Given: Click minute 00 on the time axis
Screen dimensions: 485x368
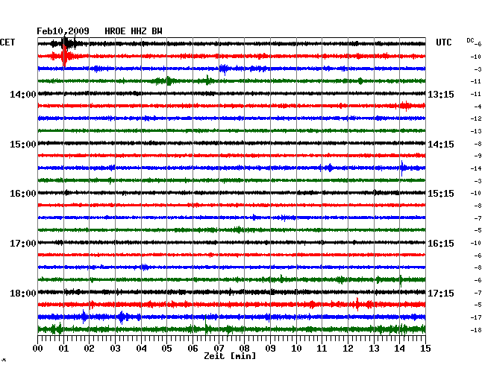Looking at the screenshot, I should [x=38, y=349].
